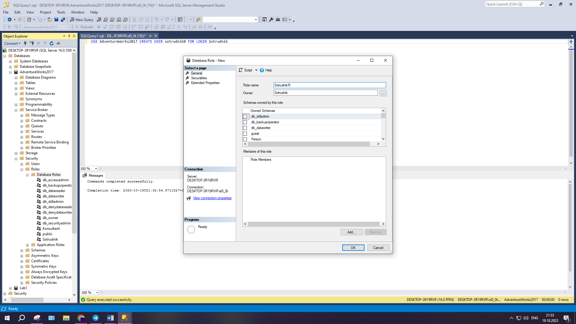Click the Script icon in role dialog
This screenshot has width=576, height=324.
(x=241, y=70)
